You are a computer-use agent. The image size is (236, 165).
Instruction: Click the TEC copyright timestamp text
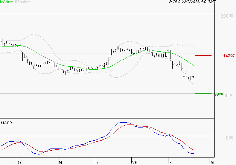(x=192, y=2)
